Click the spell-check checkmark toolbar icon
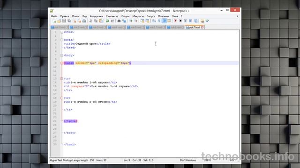The height and width of the screenshot is (168, 300). [x=207, y=21]
